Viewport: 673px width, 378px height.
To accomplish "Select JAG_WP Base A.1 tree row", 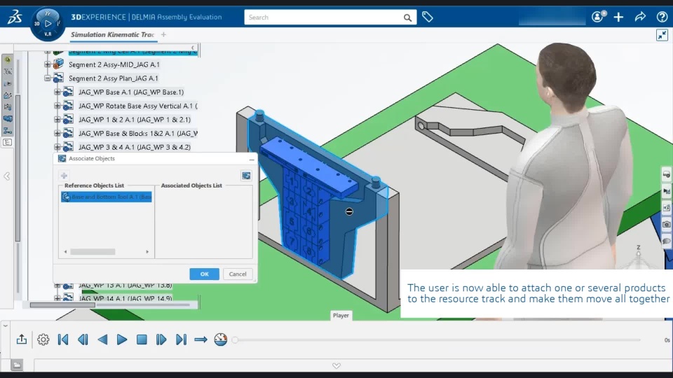I will pyautogui.click(x=131, y=92).
